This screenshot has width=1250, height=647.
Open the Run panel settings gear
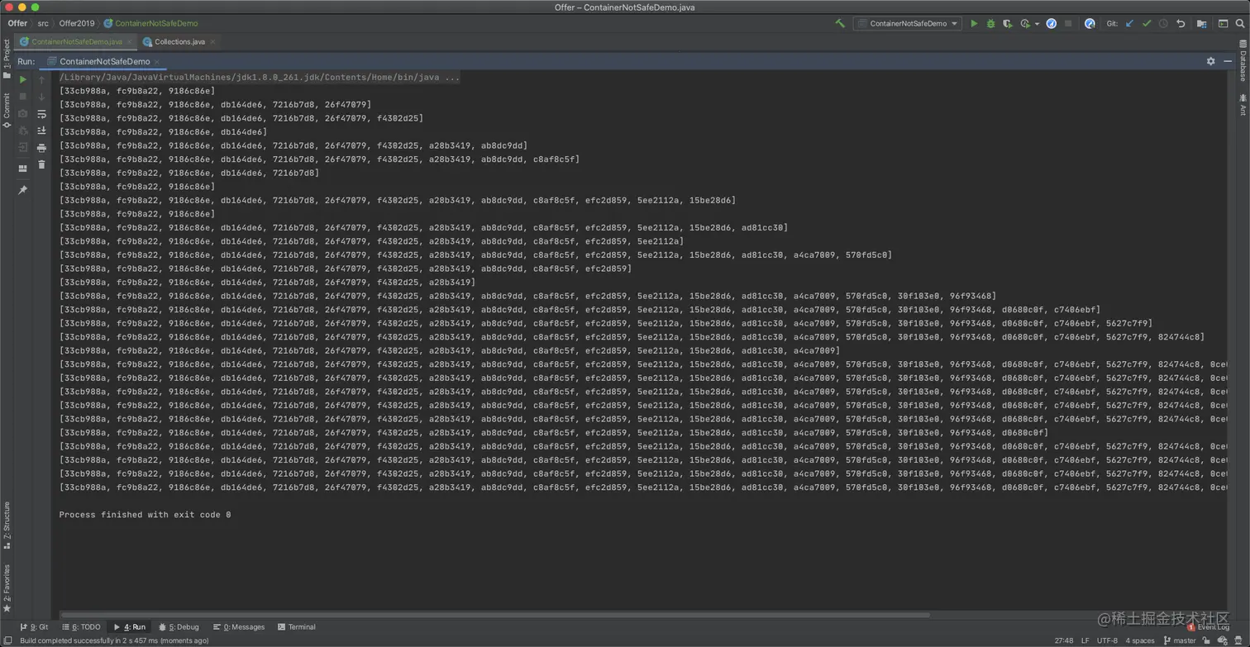click(1211, 61)
